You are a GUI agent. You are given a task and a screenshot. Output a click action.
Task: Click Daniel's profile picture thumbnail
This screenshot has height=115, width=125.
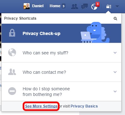(x=26, y=6)
